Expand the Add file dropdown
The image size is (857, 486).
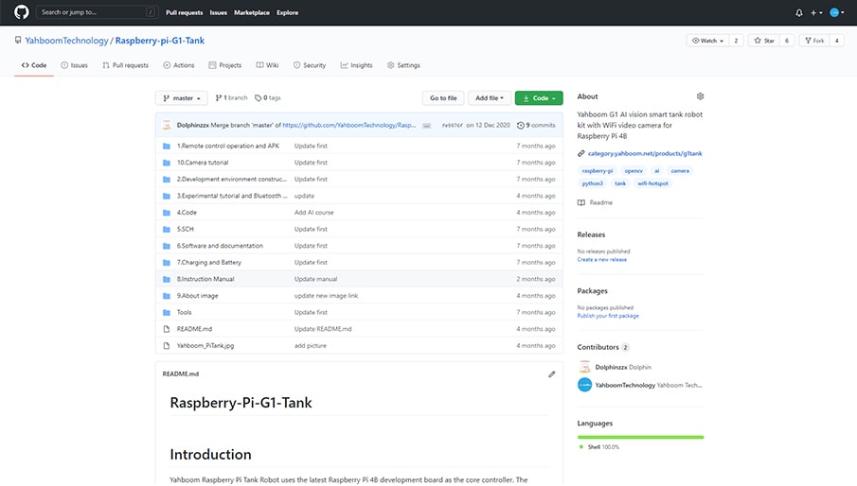click(490, 98)
